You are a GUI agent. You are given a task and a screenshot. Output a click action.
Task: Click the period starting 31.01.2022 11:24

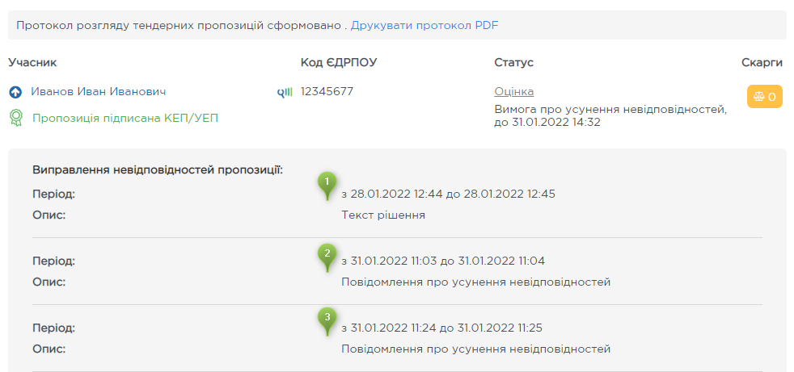coord(443,328)
